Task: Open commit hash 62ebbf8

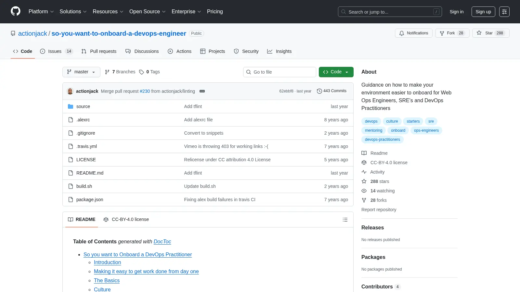Action: coord(286,91)
